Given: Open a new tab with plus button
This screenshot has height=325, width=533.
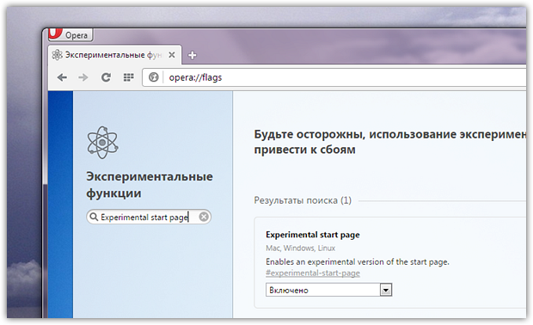Looking at the screenshot, I should tap(193, 55).
